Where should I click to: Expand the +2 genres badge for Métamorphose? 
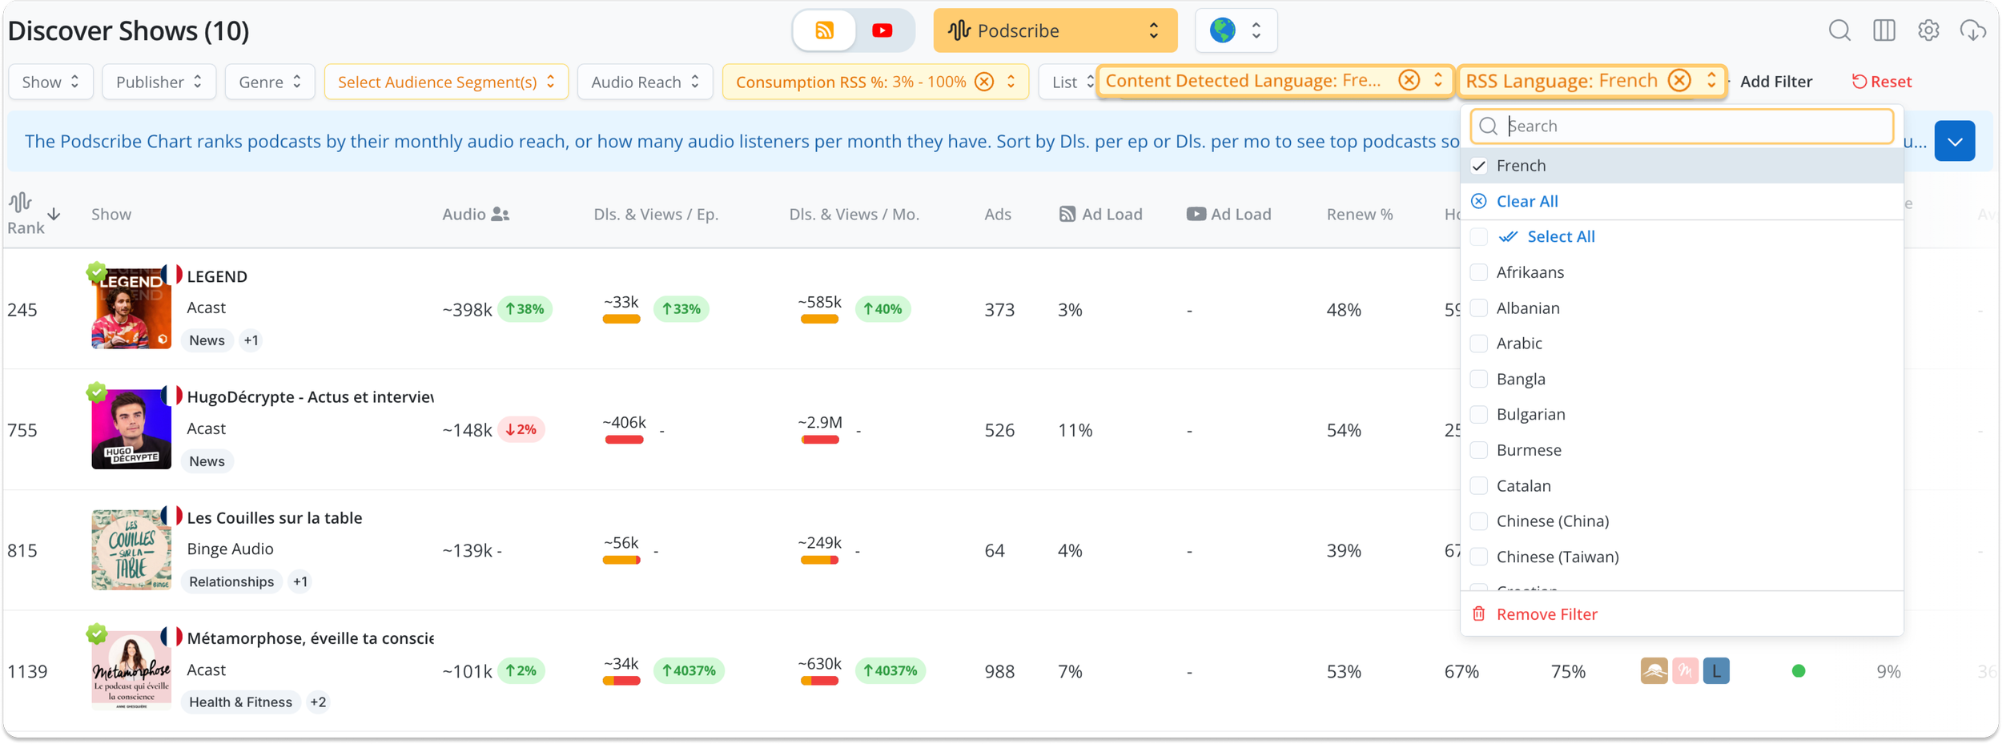318,702
